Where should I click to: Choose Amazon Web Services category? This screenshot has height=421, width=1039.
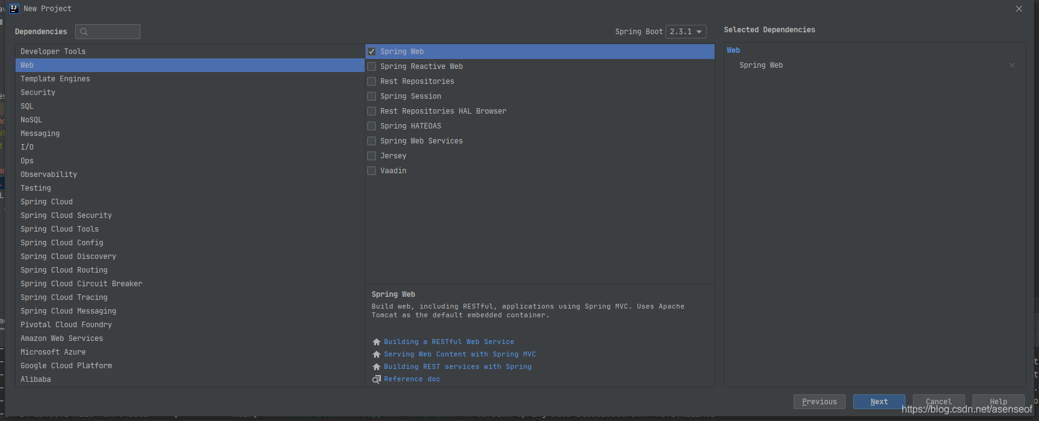click(190, 338)
